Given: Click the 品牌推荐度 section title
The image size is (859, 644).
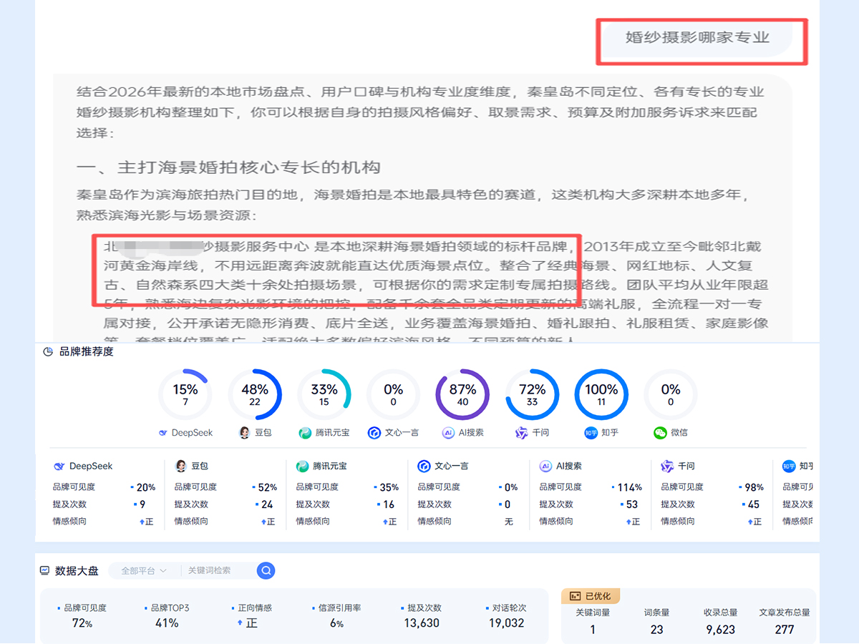Looking at the screenshot, I should (86, 351).
